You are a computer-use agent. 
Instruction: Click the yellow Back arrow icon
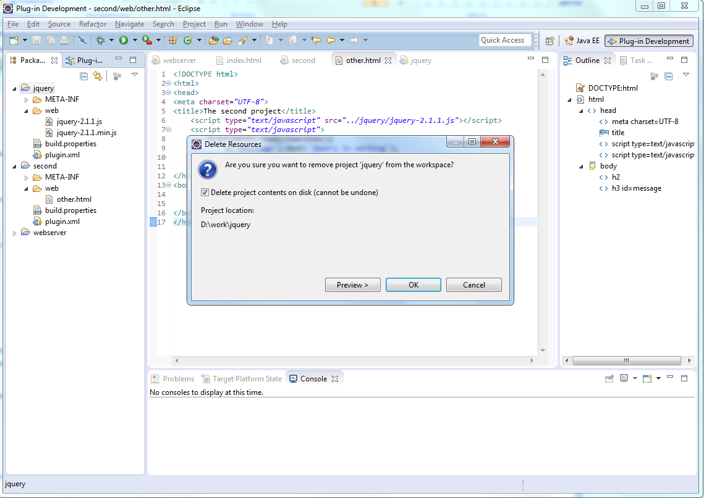coord(331,40)
